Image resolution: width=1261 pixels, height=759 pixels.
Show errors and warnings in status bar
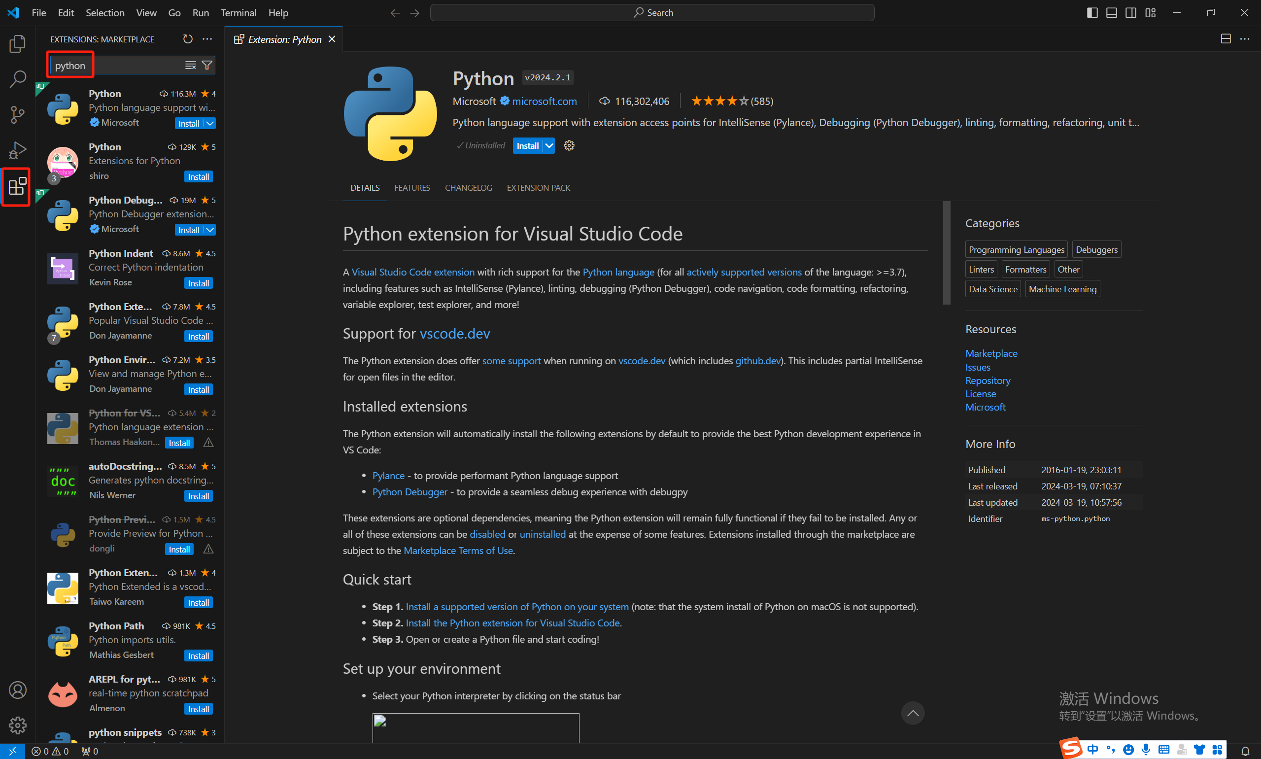click(x=50, y=751)
